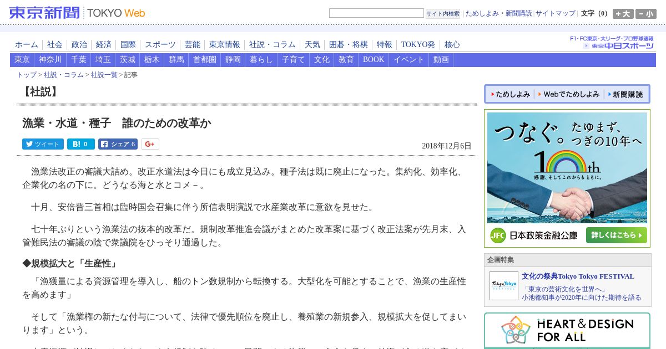Open the 国際 section
This screenshot has height=349, width=666.
coord(128,45)
